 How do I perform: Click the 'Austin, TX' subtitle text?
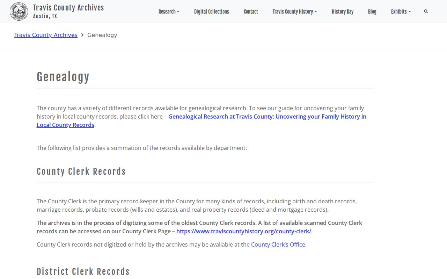(45, 16)
